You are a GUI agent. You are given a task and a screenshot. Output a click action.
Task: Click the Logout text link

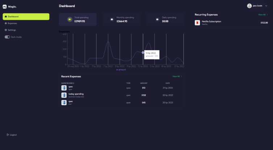click(x=13, y=135)
